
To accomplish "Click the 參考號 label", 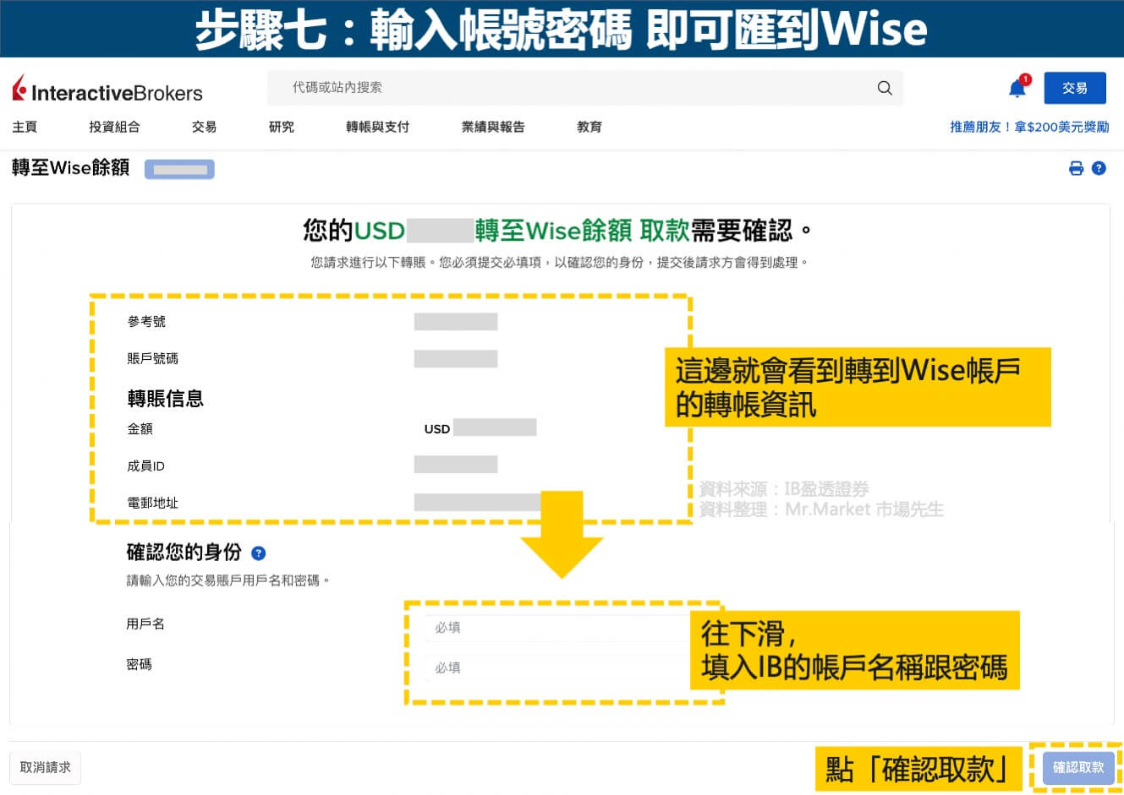I will [146, 322].
